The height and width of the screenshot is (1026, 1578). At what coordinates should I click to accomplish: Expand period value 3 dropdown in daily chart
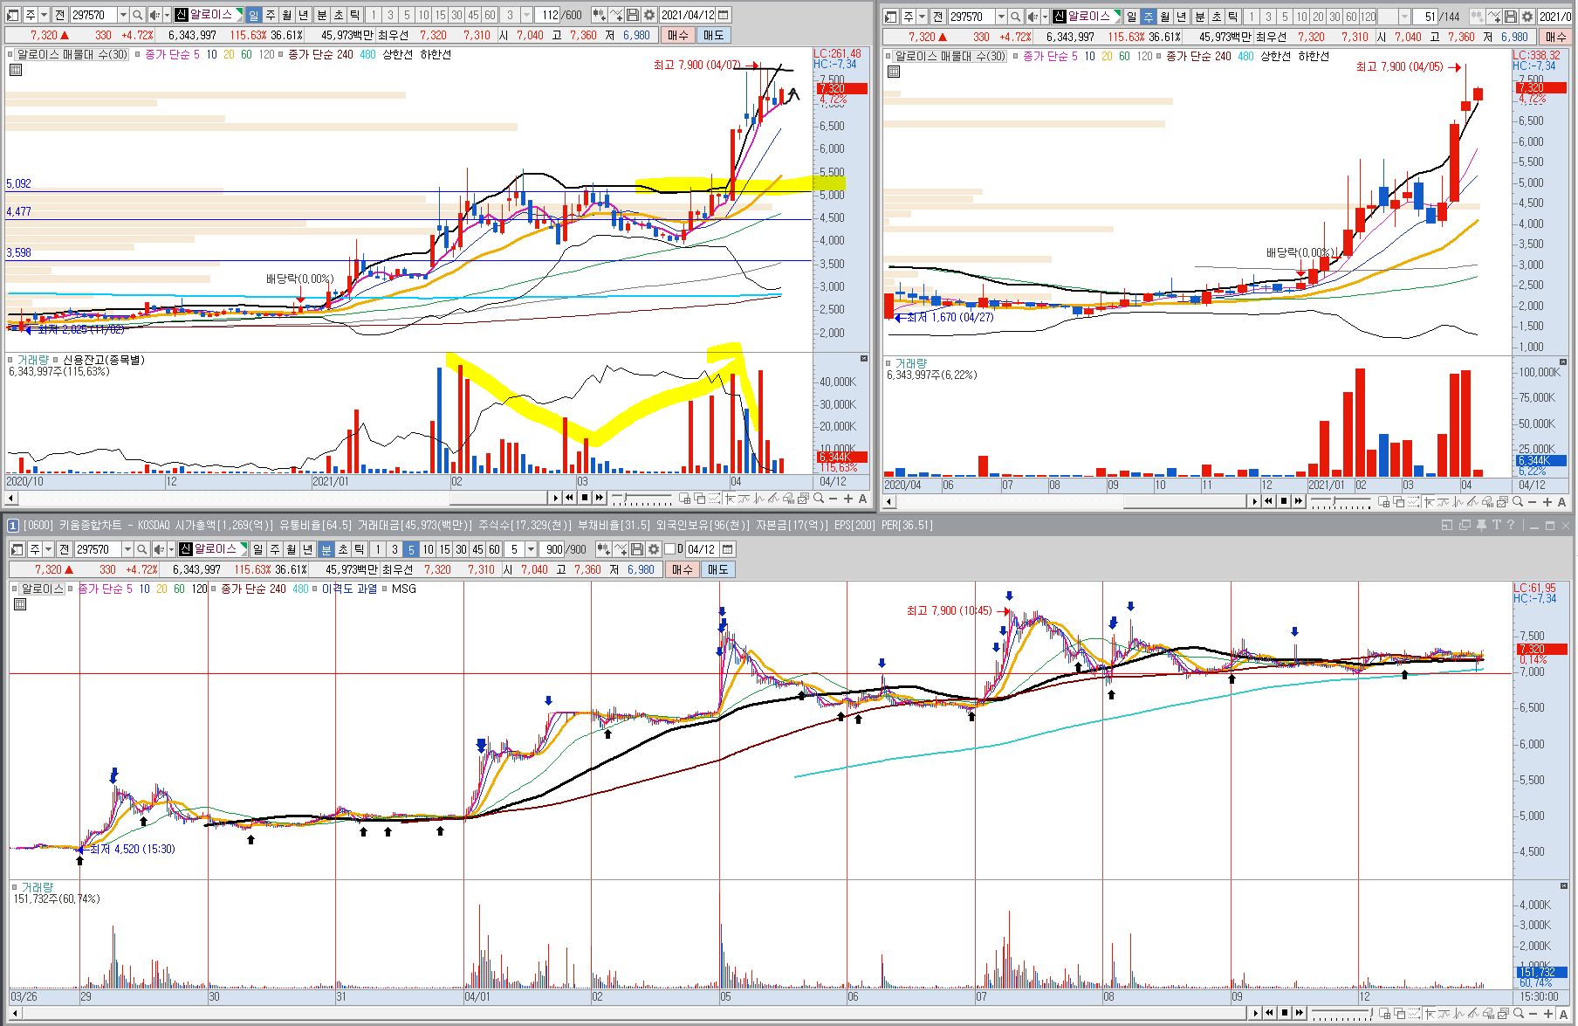click(526, 15)
